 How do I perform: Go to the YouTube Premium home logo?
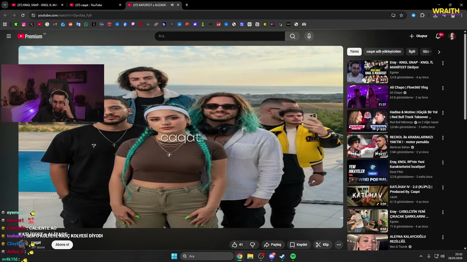[30, 36]
